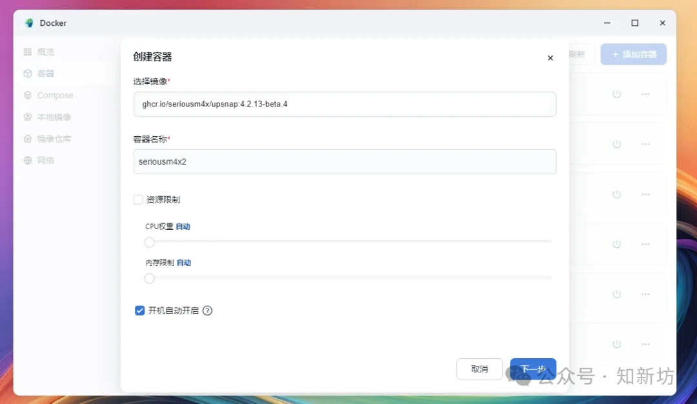Open the more menu of third container row
This screenshot has width=697, height=404.
coord(645,194)
